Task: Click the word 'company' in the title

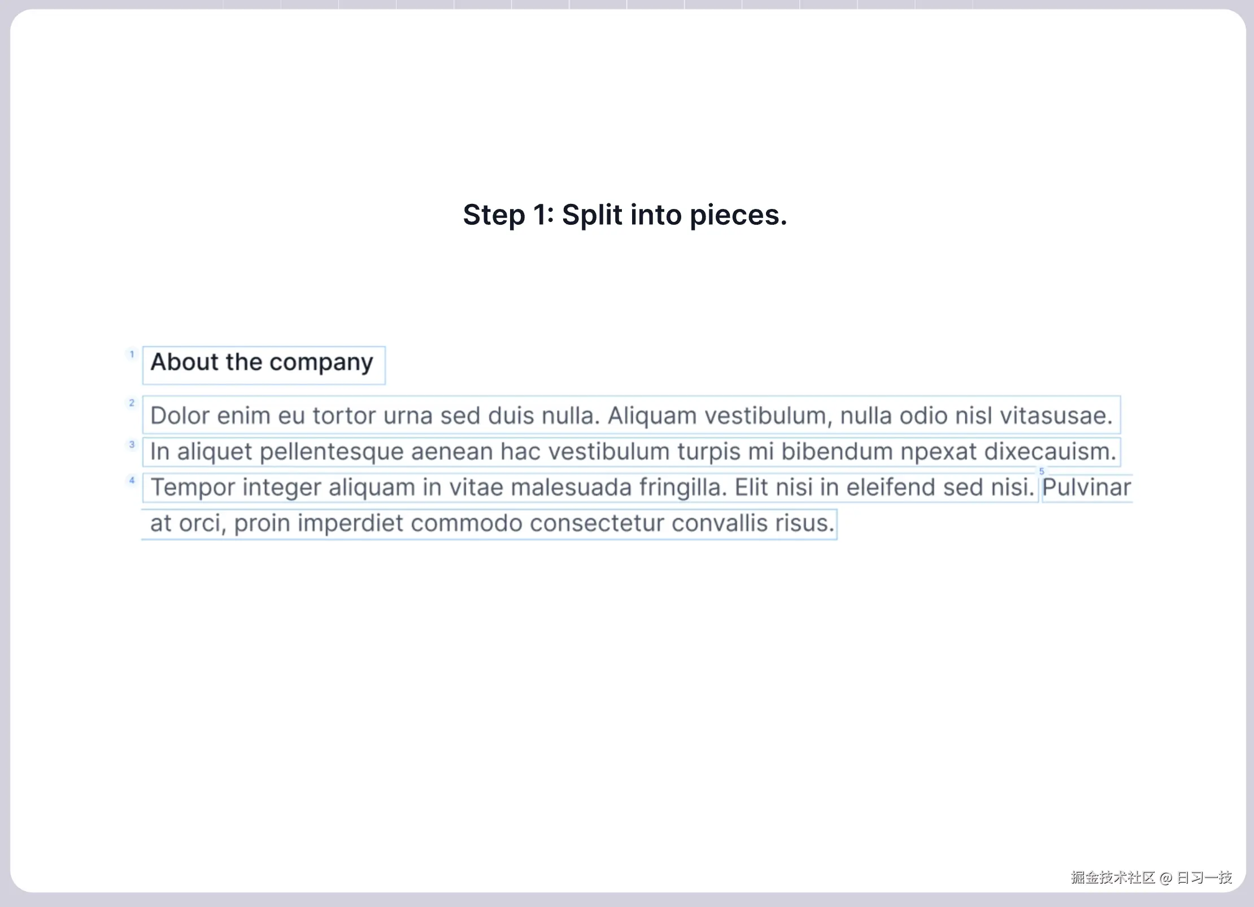Action: click(x=321, y=363)
